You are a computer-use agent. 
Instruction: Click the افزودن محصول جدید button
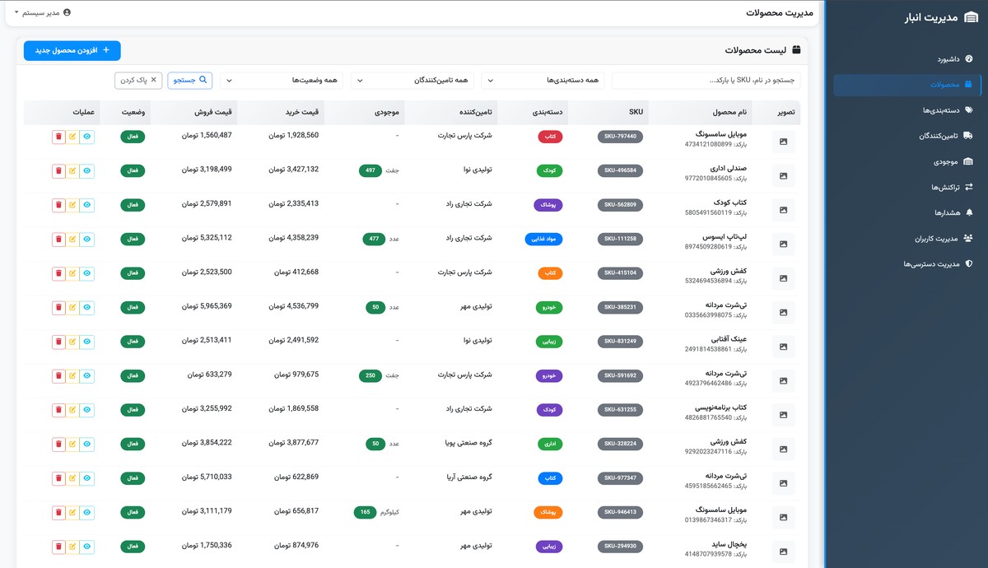72,50
